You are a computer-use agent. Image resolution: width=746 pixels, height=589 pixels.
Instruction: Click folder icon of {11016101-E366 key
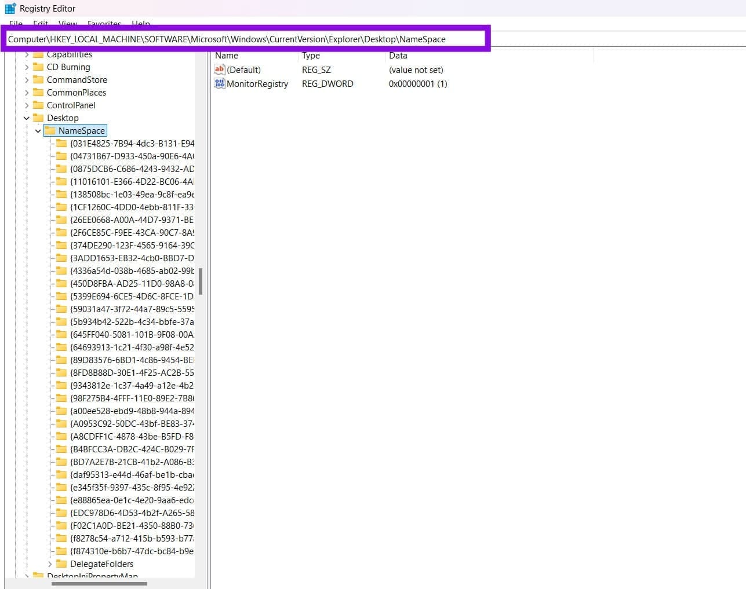click(x=61, y=181)
